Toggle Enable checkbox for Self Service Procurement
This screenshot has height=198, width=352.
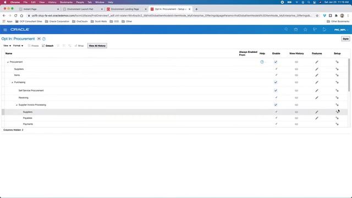pos(276,90)
